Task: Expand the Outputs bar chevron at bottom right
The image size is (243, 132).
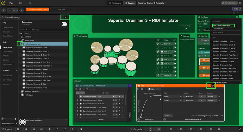Action: point(240,129)
